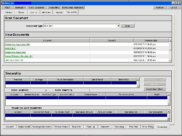The height and width of the screenshot is (136, 182).
Task: Click the Refresh button
Action: (x=160, y=8)
